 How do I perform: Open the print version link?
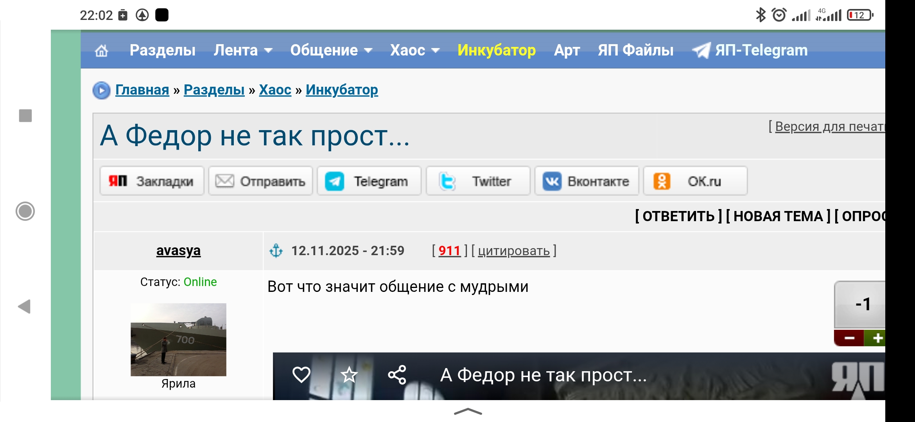[830, 127]
